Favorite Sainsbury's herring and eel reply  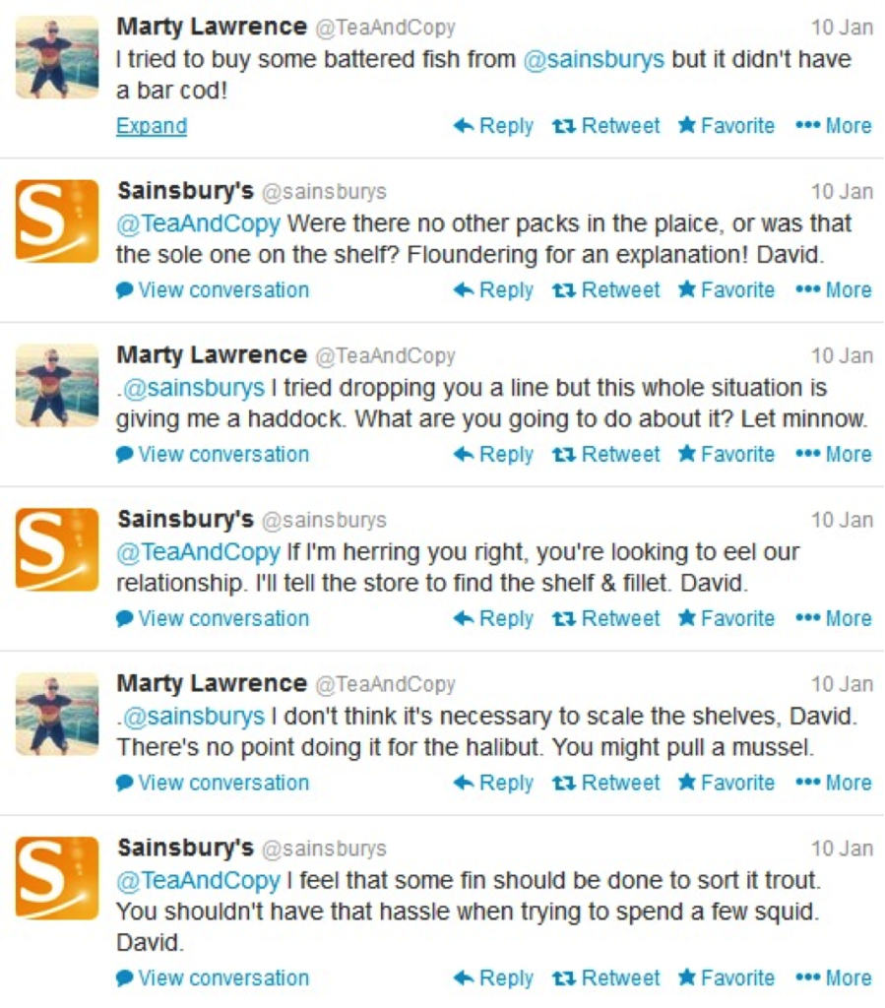(727, 619)
